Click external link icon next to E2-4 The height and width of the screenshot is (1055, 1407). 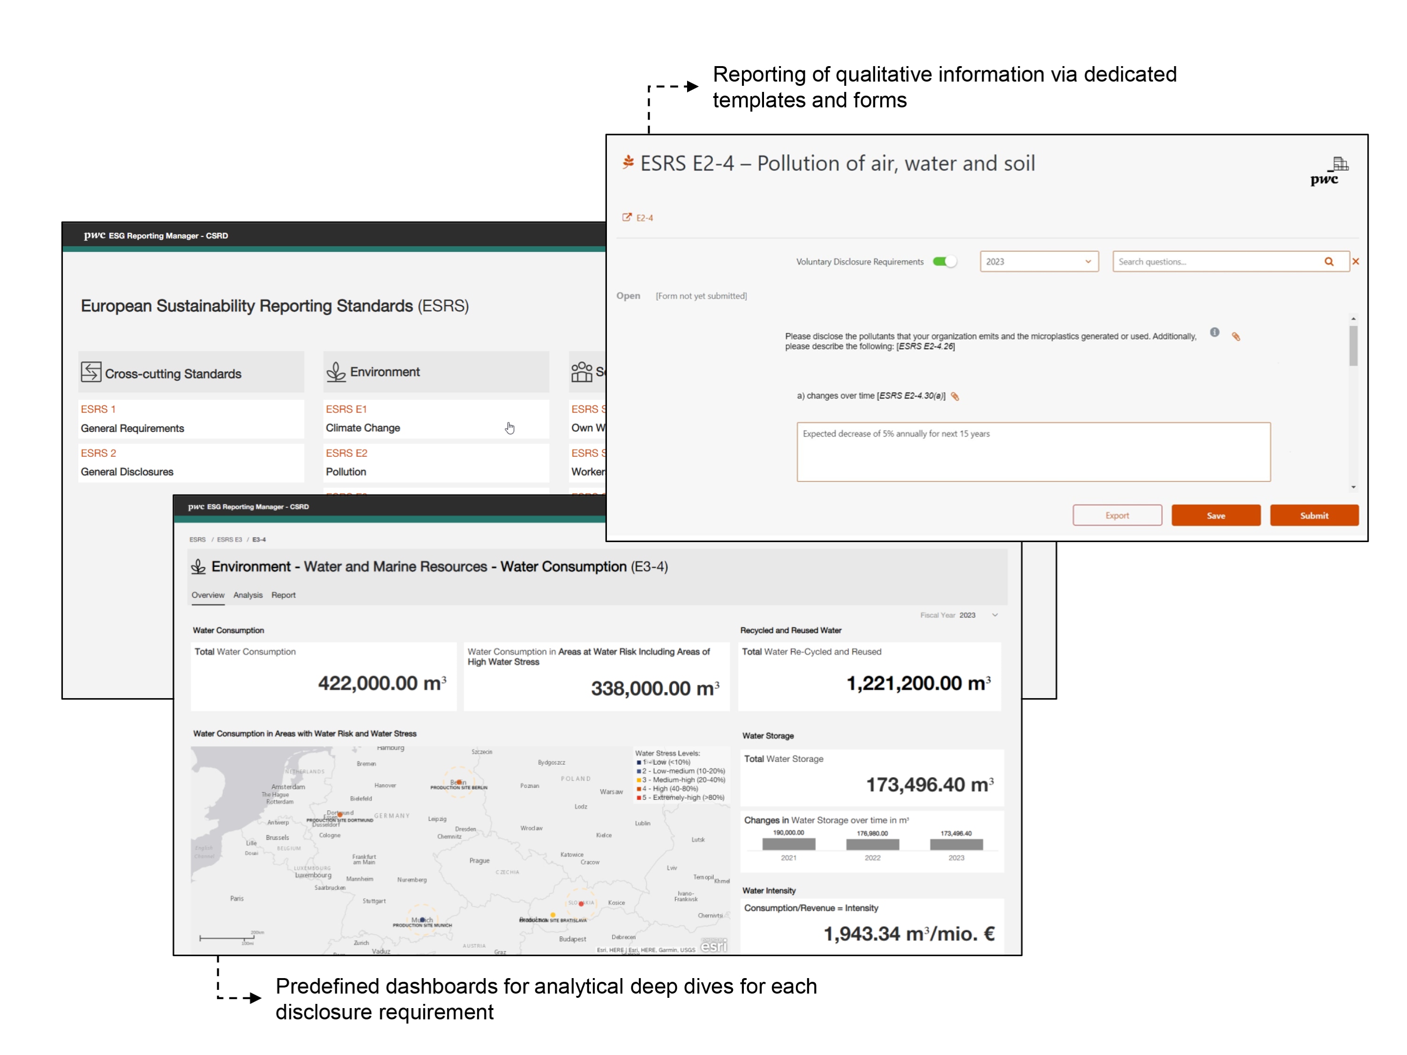click(x=627, y=218)
